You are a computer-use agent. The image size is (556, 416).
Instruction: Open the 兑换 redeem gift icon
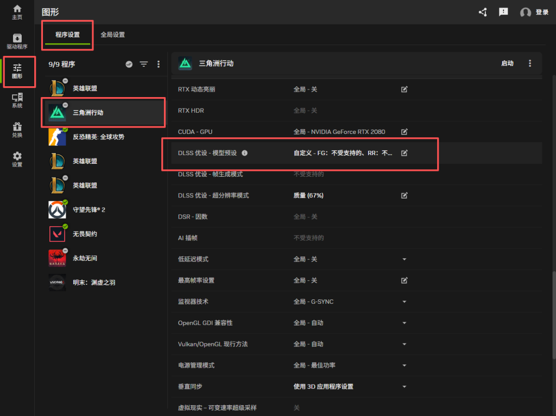pyautogui.click(x=17, y=130)
